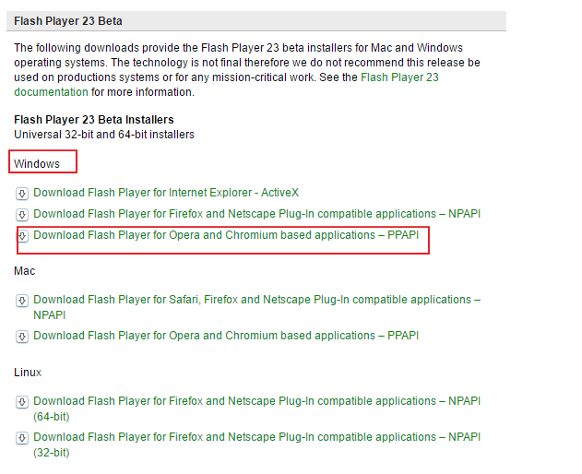Click download icon beside Linux NPAPI 32-bit link
Image resolution: width=582 pixels, height=474 pixels.
click(x=22, y=438)
